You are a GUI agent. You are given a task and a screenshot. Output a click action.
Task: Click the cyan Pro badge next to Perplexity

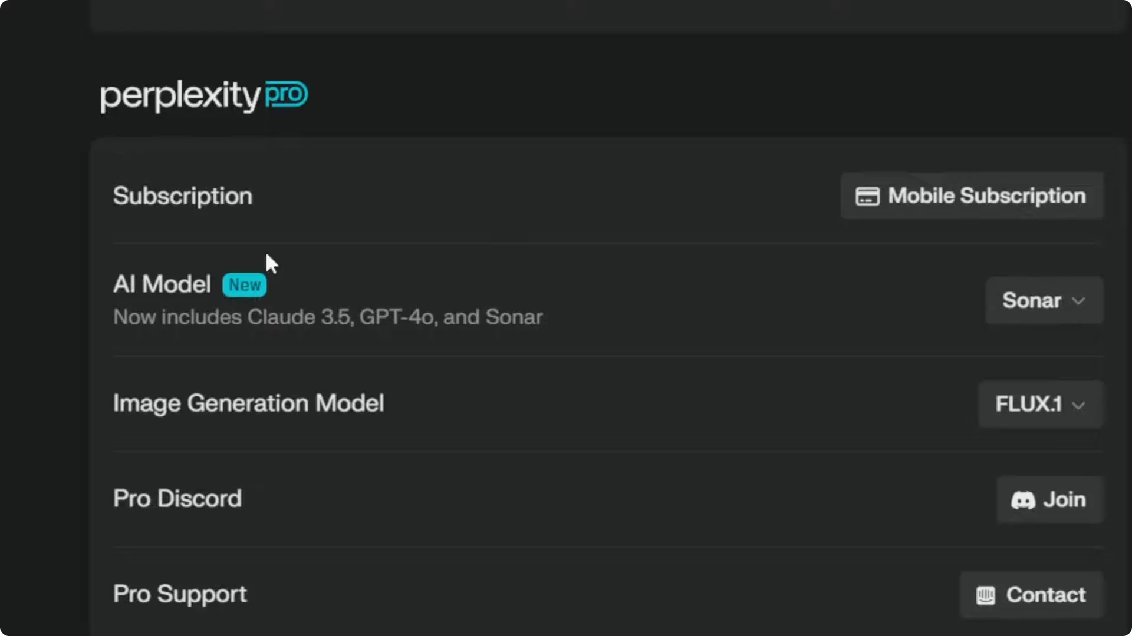(285, 94)
